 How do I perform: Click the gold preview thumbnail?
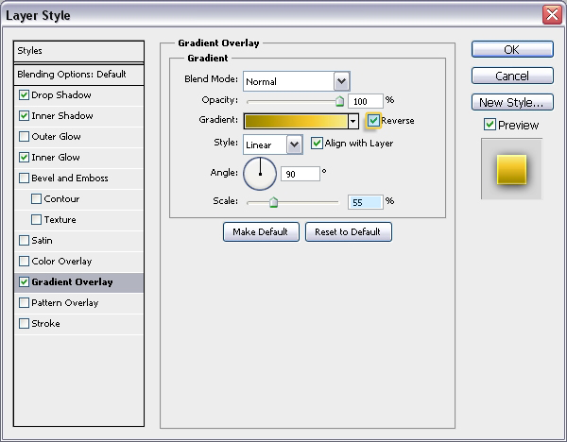pos(511,170)
